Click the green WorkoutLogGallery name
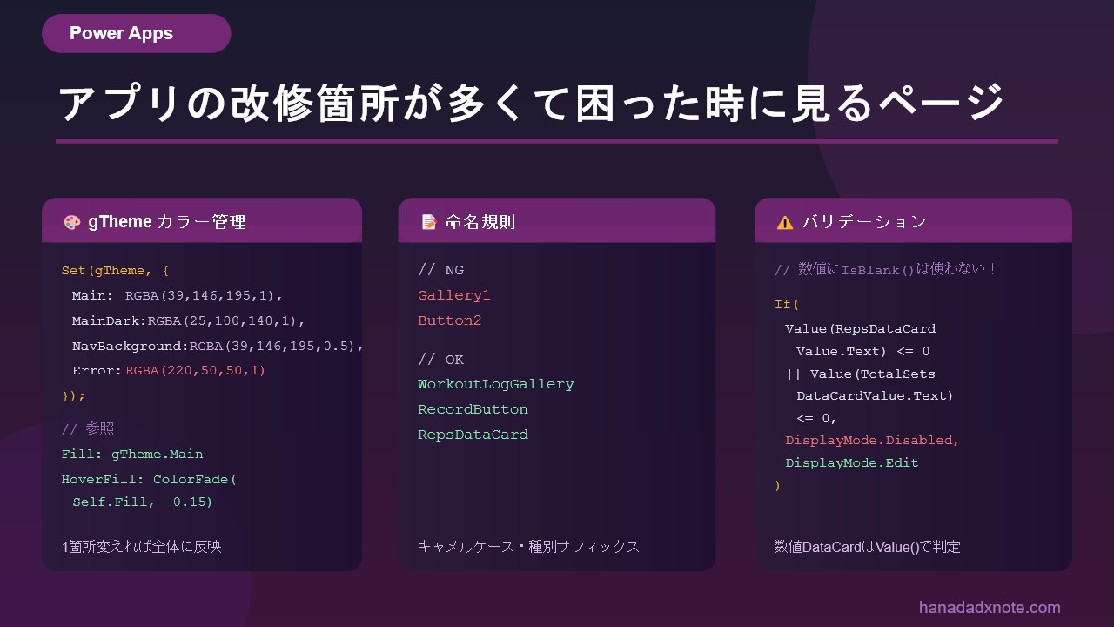1114x627 pixels. click(x=496, y=384)
